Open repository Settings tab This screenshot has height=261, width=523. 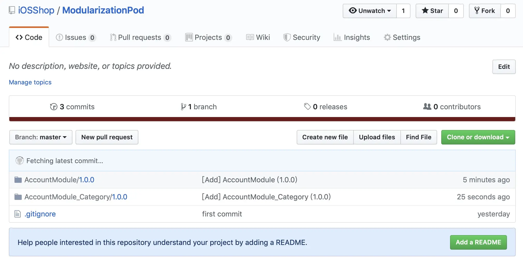(402, 38)
